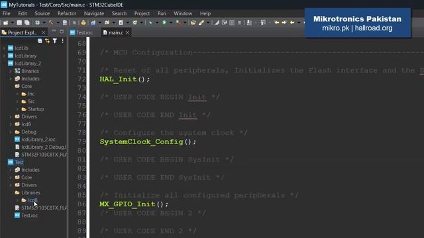Click Collapse All icon in Project Explorer
424x238 pixels.
pyautogui.click(x=40, y=41)
